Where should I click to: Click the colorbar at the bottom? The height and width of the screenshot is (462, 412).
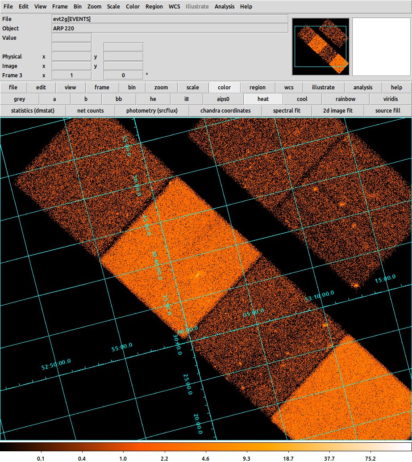pyautogui.click(x=206, y=446)
